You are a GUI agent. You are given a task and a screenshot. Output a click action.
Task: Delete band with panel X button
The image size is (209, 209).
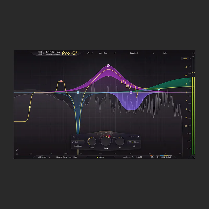[138, 137]
